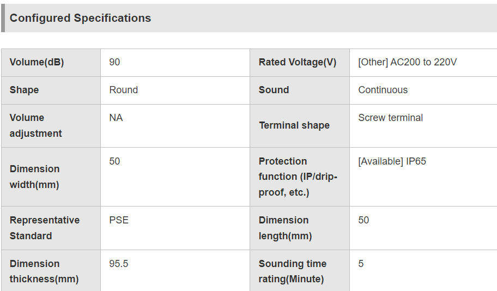This screenshot has width=497, height=291.
Task: Select the Sounding time rating(Minute) label
Action: [x=292, y=271]
